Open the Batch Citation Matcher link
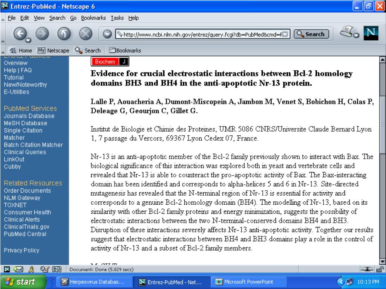386x289 pixels. [x=33, y=145]
